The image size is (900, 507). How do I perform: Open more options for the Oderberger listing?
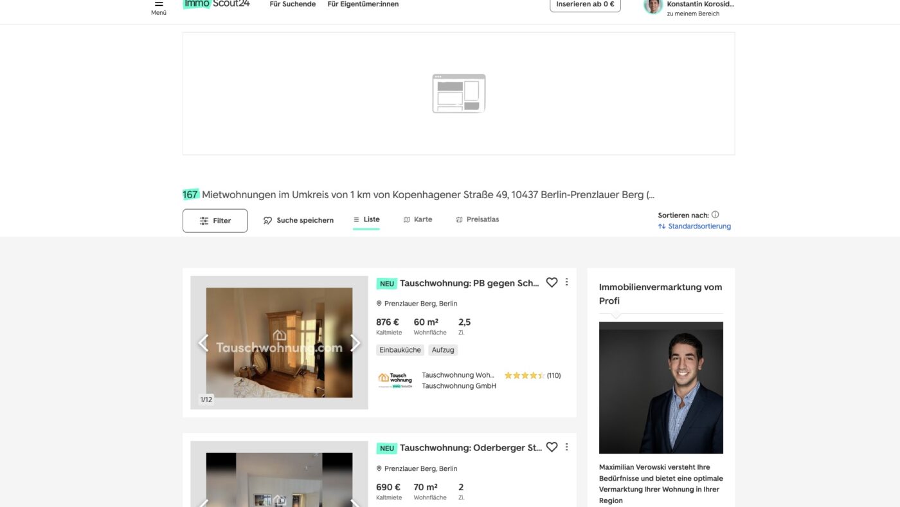click(x=566, y=447)
